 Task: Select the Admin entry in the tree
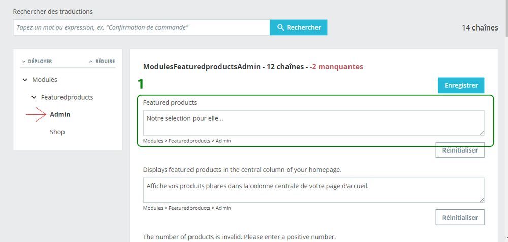(x=60, y=114)
